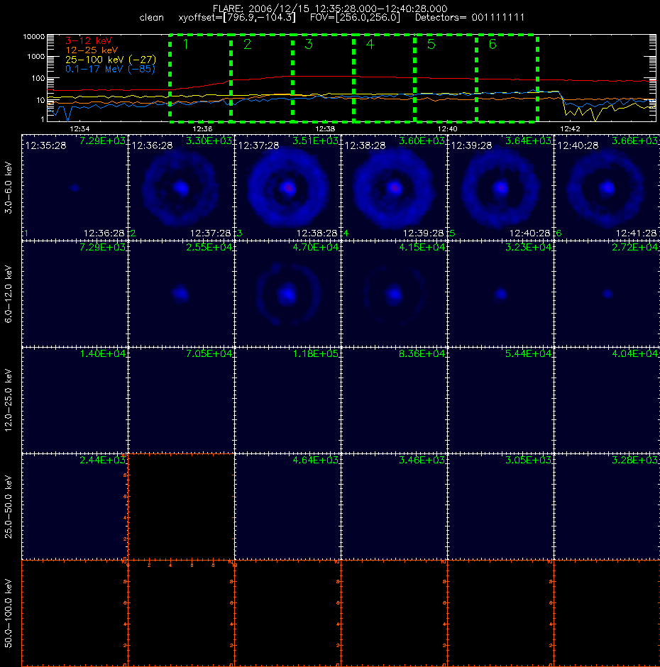Image resolution: width=660 pixels, height=667 pixels.
Task: Click interval 4 marker in the lightcurve
Action: 370,44
